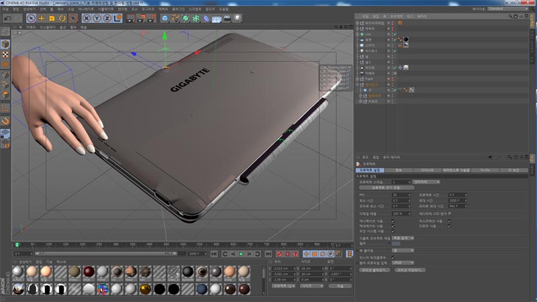Select the Rotate tool

pos(62,18)
